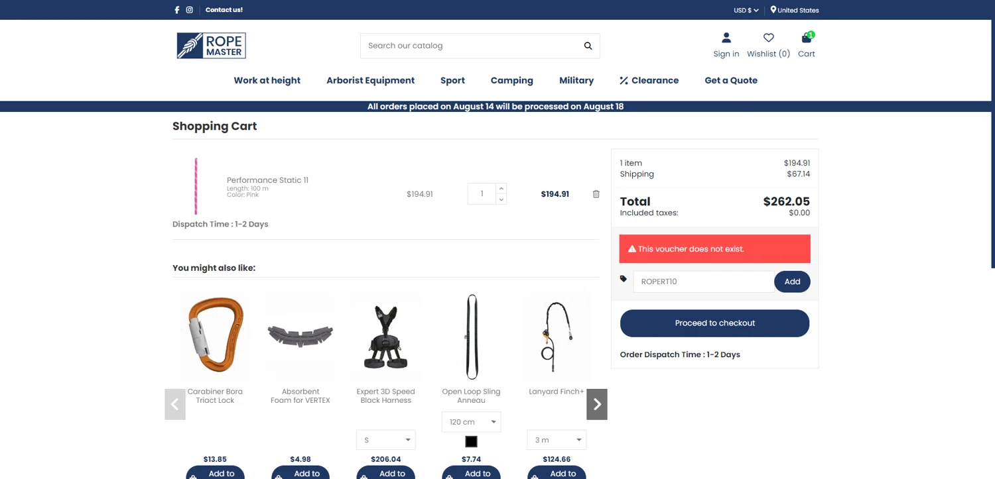Image resolution: width=995 pixels, height=479 pixels.
Task: Open the Lanyard Finch+ image
Action: (557, 336)
